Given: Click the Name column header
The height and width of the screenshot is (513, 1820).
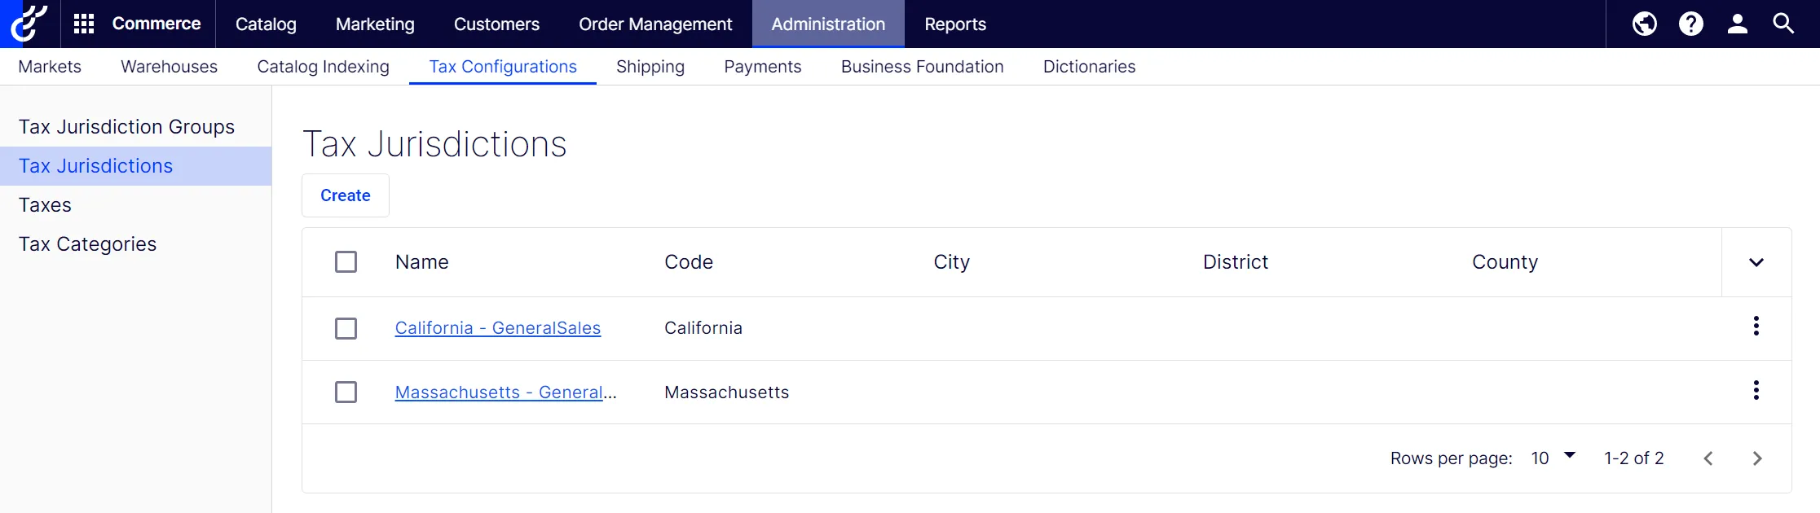Looking at the screenshot, I should (x=422, y=262).
